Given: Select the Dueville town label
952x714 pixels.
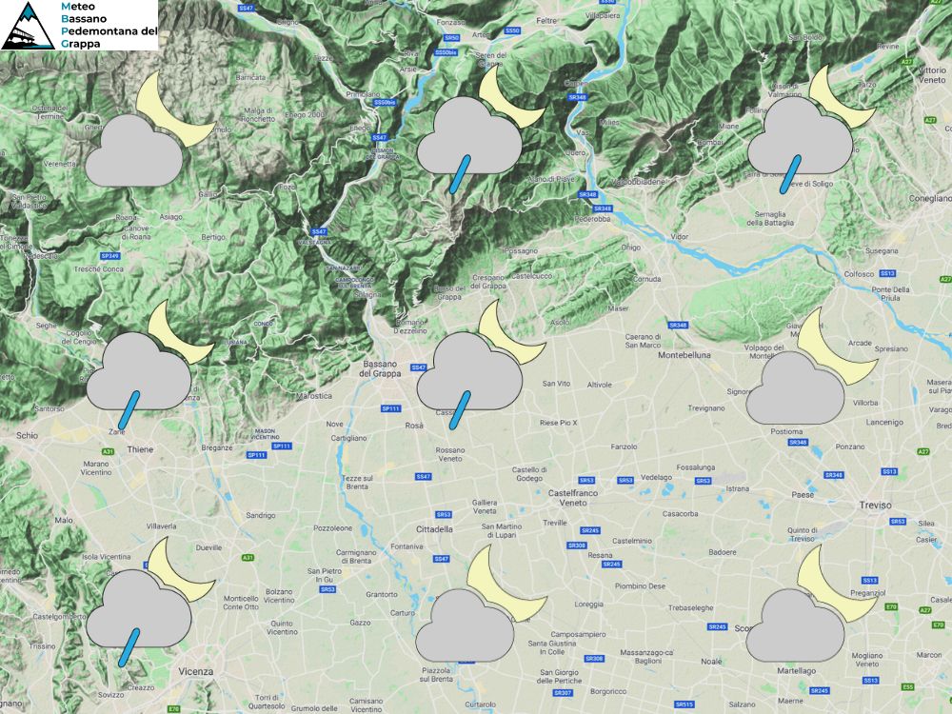Looking at the screenshot, I should tap(208, 547).
